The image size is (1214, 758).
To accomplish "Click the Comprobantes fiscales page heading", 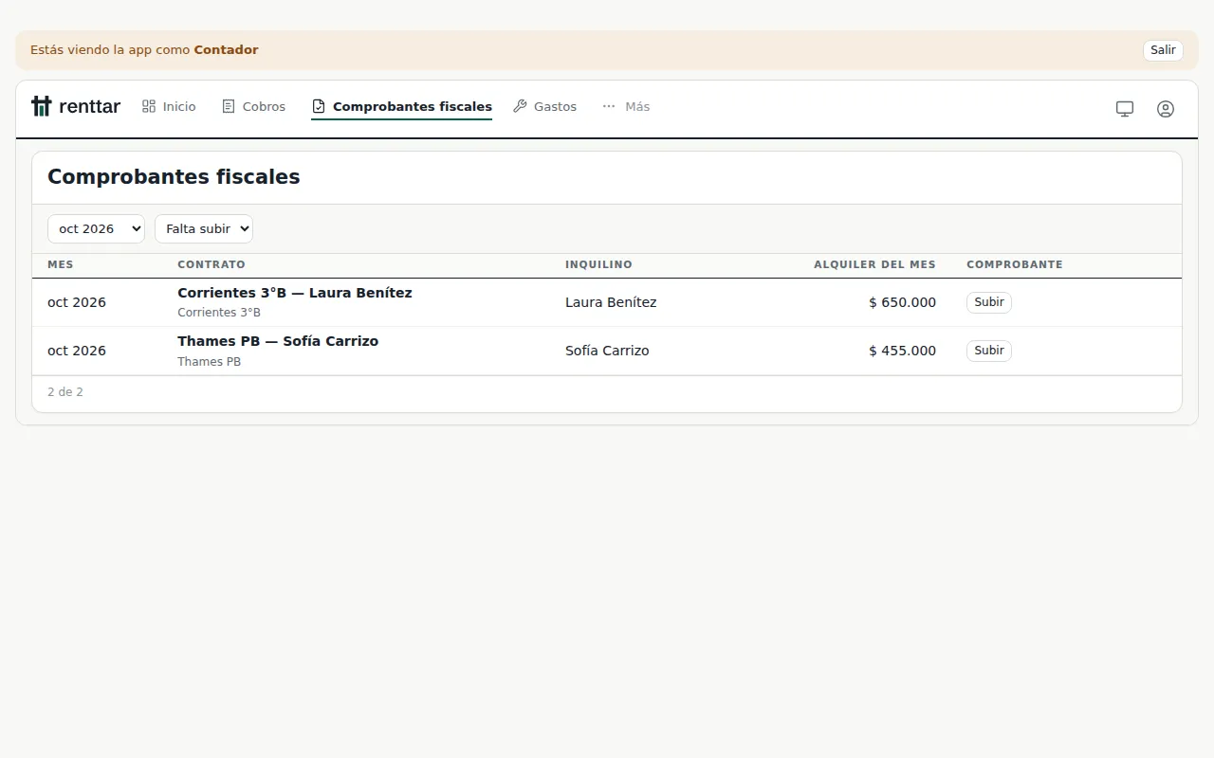I will [174, 177].
